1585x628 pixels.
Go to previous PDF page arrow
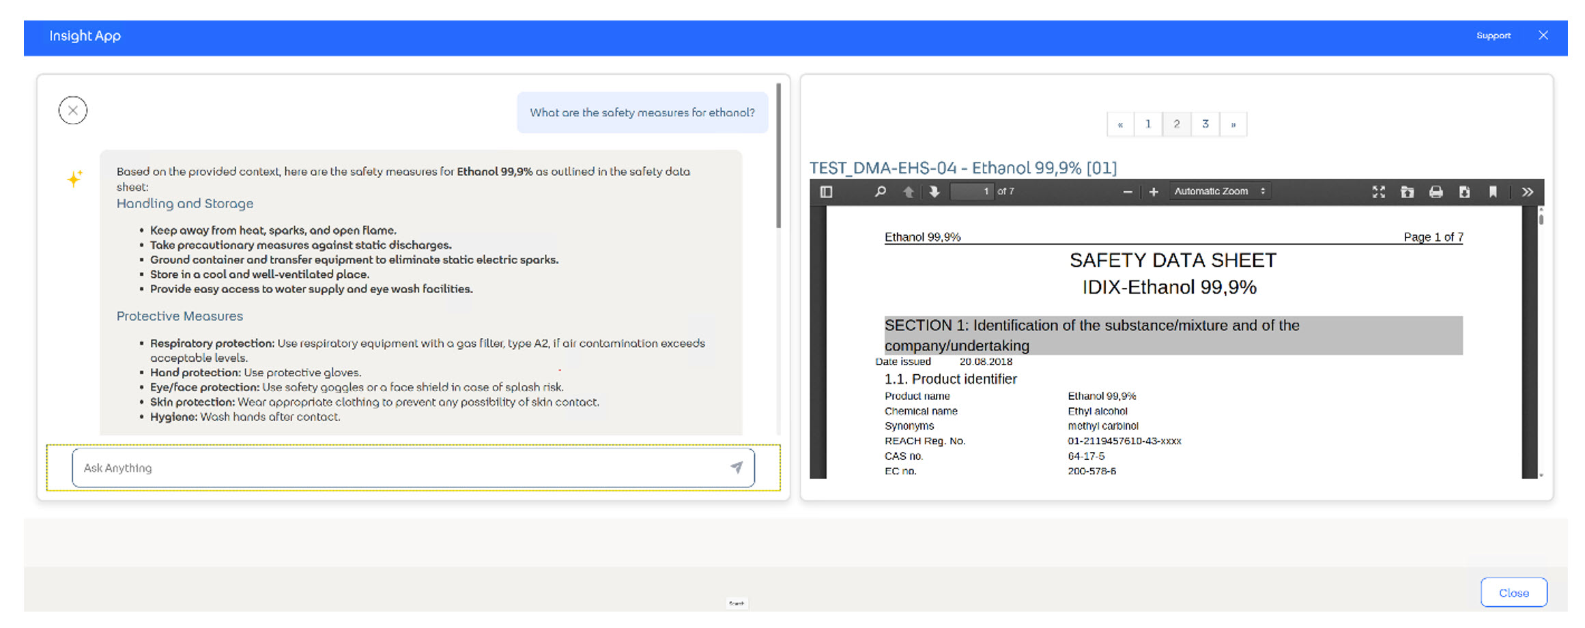pos(909,192)
